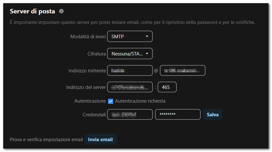Click the Cifratura label
272x152 pixels.
(x=97, y=54)
